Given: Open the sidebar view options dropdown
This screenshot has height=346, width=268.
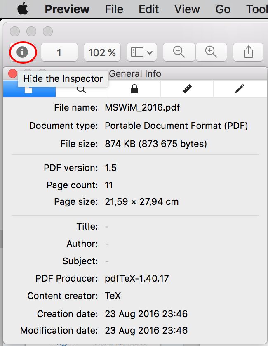Looking at the screenshot, I should [142, 52].
